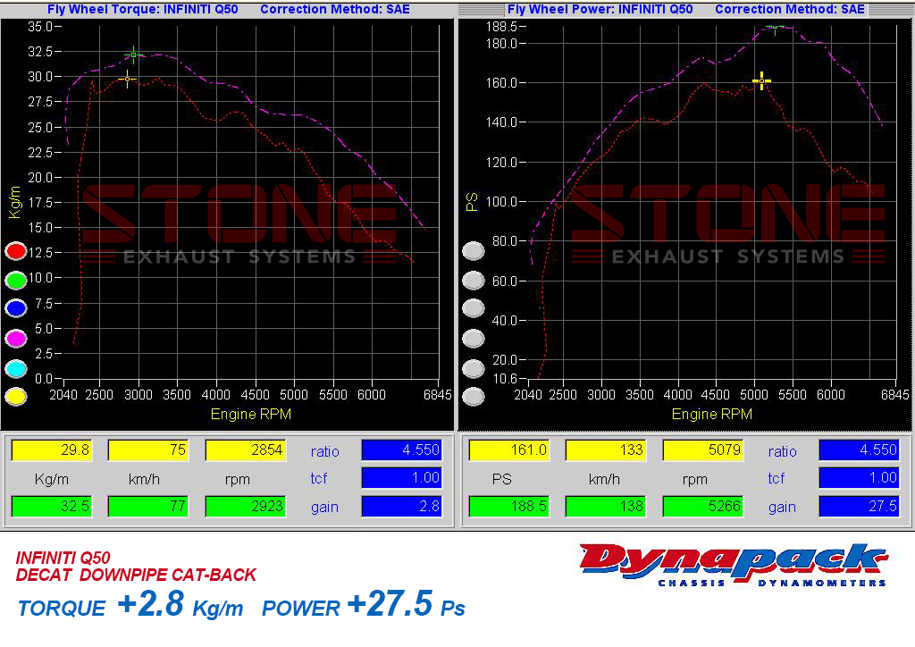The image size is (915, 647).
Task: Click the 35.0 top label on torque axis
Action: (40, 27)
